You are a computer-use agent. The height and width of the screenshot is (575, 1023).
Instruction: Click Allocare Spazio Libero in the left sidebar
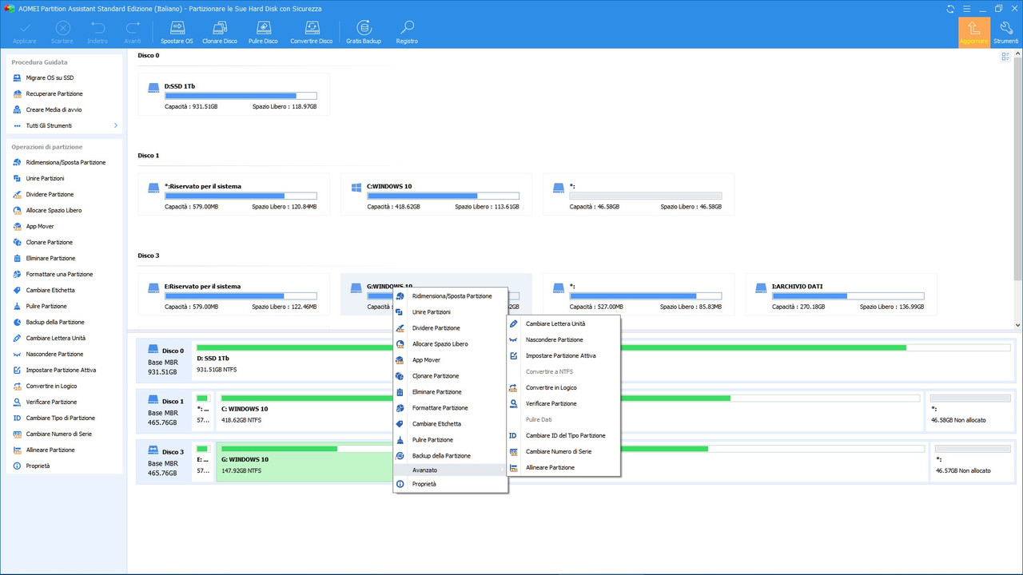(x=54, y=210)
